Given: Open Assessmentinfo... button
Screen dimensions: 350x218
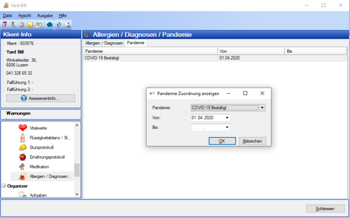Looking at the screenshot, I should click(40, 98).
